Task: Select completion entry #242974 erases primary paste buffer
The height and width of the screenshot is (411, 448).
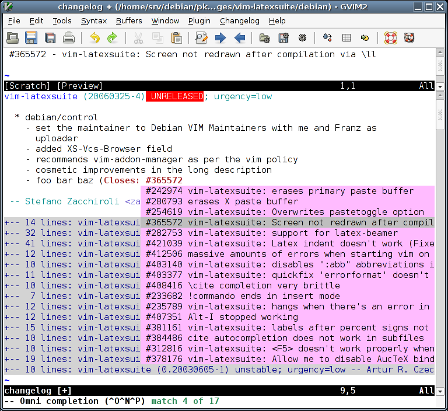Action: pyautogui.click(x=288, y=191)
